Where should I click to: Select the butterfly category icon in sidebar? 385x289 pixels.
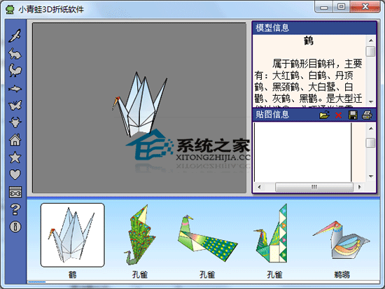pos(15,106)
